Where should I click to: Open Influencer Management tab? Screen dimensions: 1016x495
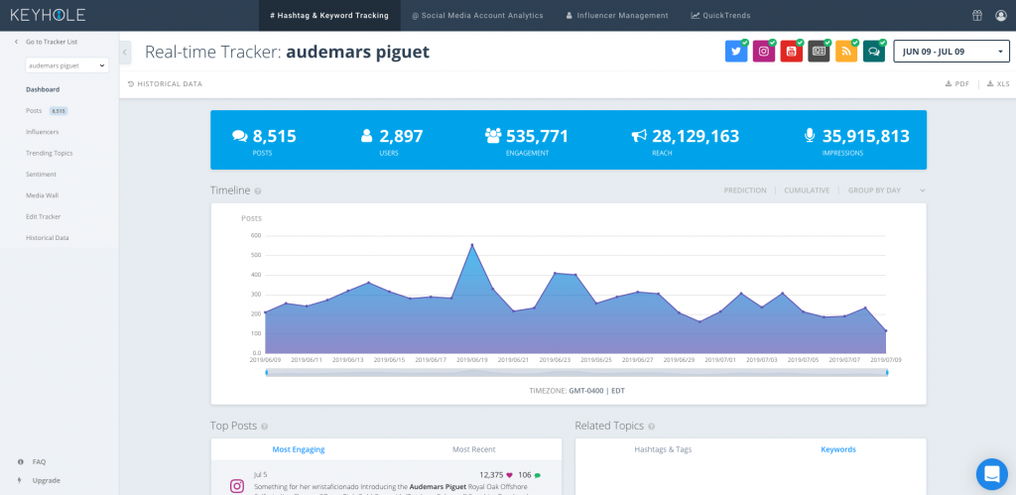(x=617, y=16)
